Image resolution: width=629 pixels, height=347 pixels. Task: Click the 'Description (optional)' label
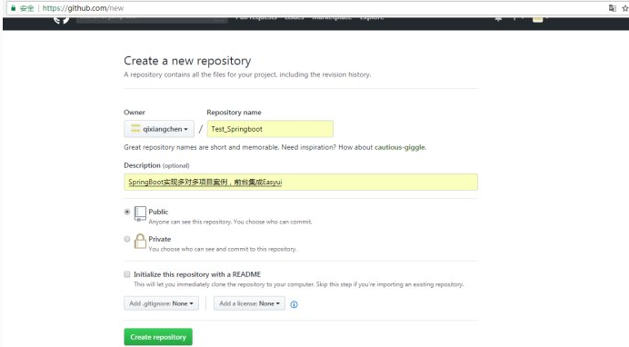(156, 165)
